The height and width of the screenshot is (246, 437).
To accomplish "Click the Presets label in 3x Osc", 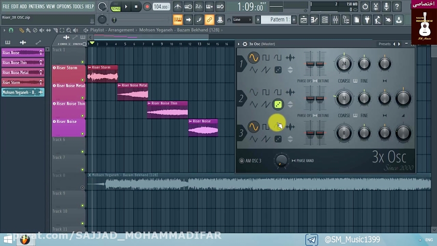I will pos(384,44).
